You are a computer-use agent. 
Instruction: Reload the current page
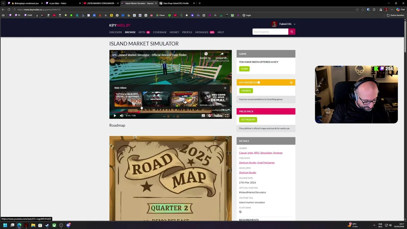[9, 10]
